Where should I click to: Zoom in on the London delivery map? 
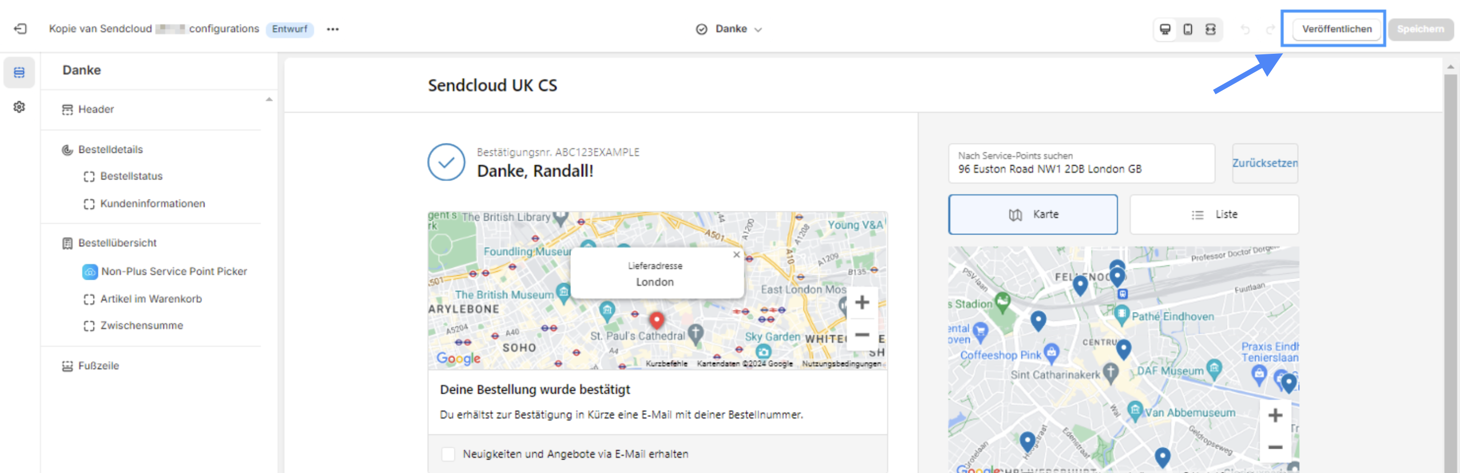tap(862, 302)
